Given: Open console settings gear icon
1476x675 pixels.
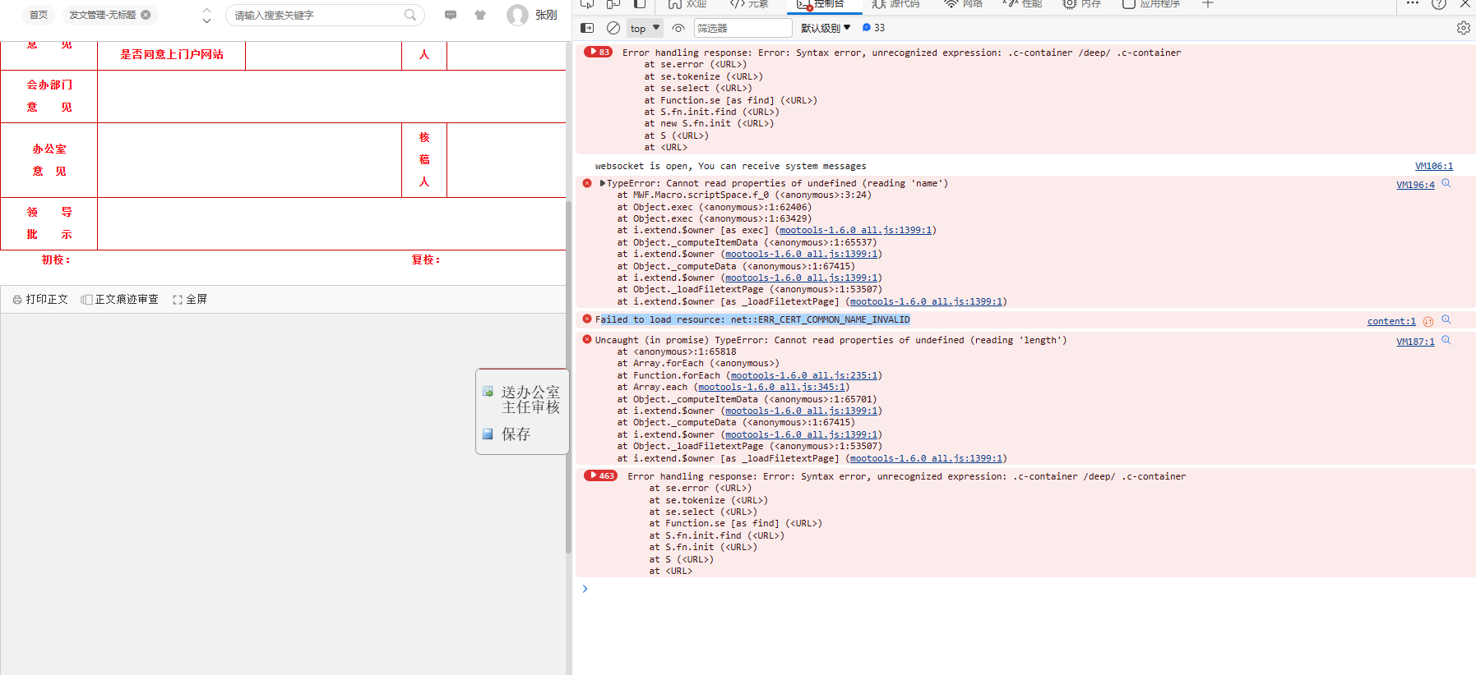Looking at the screenshot, I should [x=1463, y=28].
